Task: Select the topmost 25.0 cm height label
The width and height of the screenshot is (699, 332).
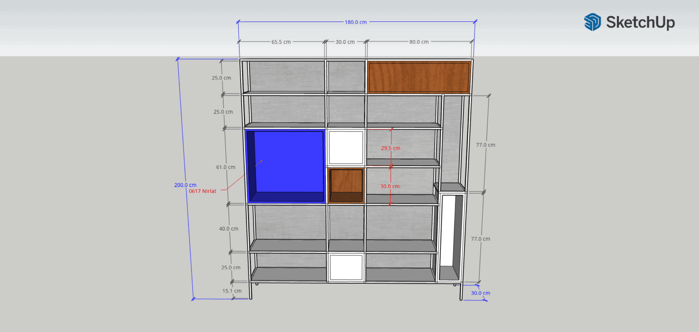Action: [221, 78]
